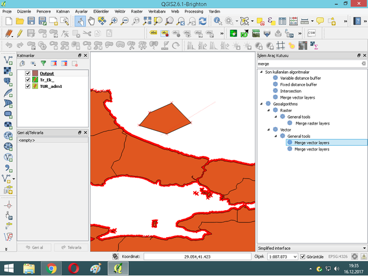Uncheck the Output layer visibility

pos(28,73)
